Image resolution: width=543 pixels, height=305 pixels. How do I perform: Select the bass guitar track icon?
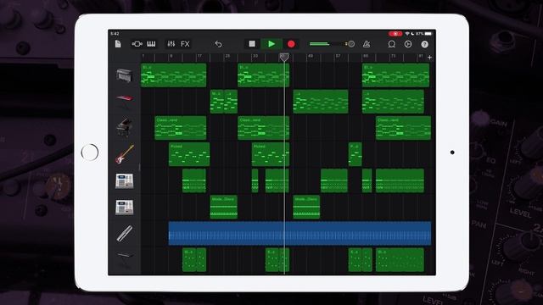click(x=125, y=154)
